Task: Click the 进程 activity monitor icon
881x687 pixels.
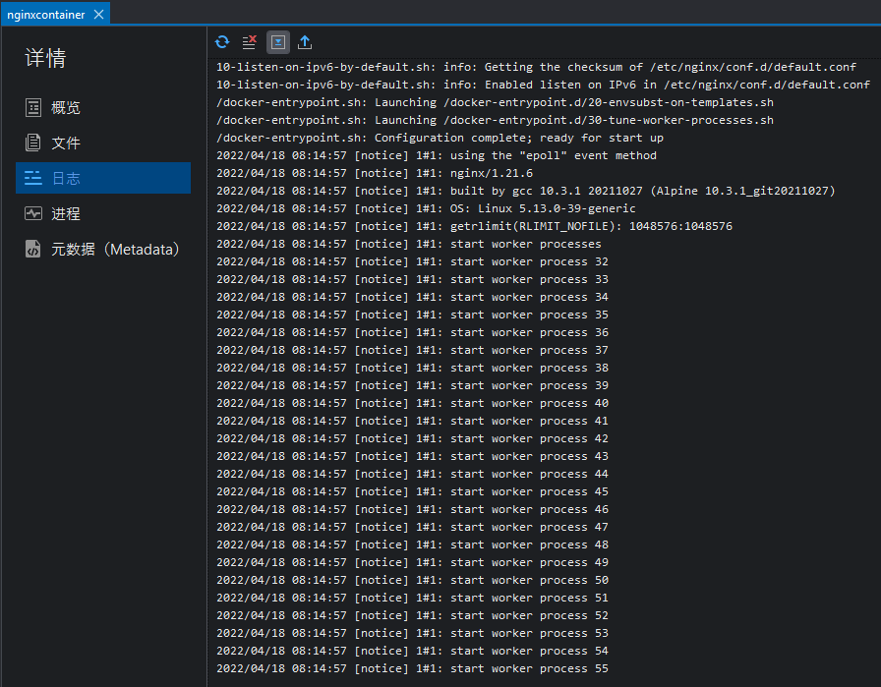Action: click(x=33, y=213)
